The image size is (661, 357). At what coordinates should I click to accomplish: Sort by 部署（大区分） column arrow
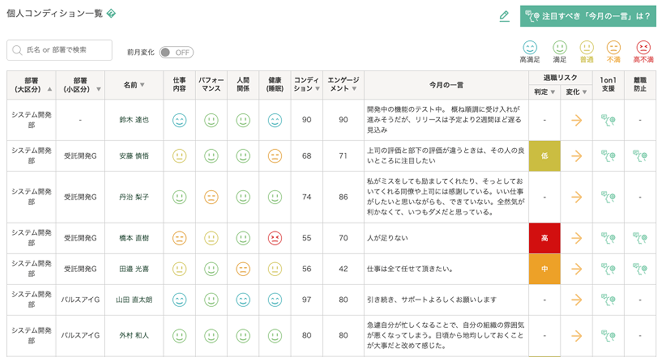(x=49, y=89)
